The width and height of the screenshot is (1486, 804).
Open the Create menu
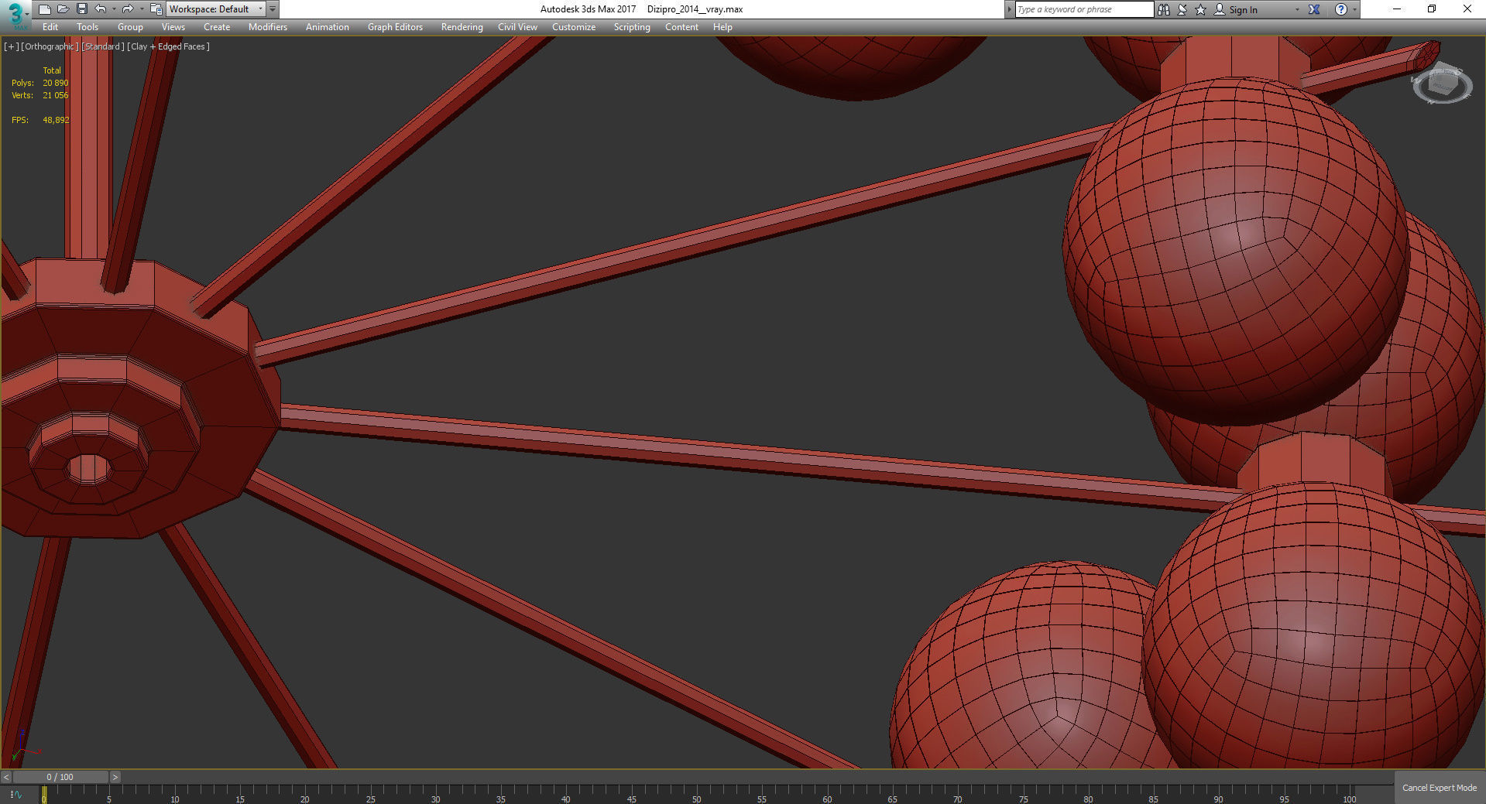pos(217,27)
